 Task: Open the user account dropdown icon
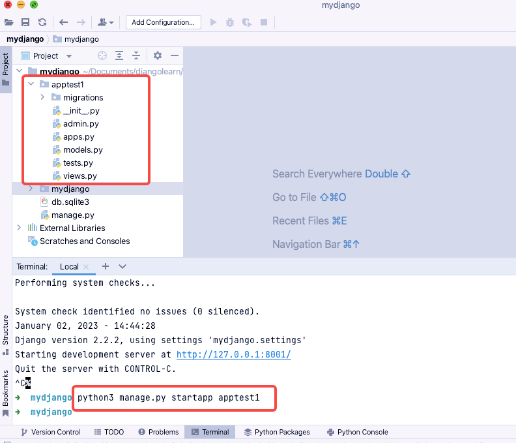(106, 22)
